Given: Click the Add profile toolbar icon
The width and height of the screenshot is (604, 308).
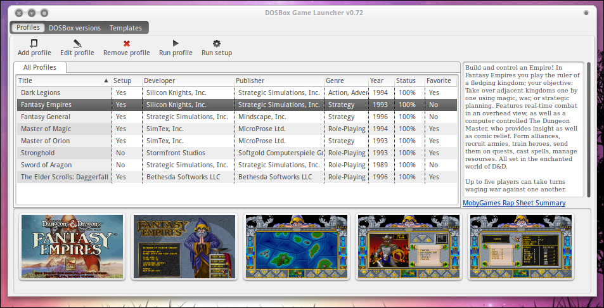Looking at the screenshot, I should [34, 44].
